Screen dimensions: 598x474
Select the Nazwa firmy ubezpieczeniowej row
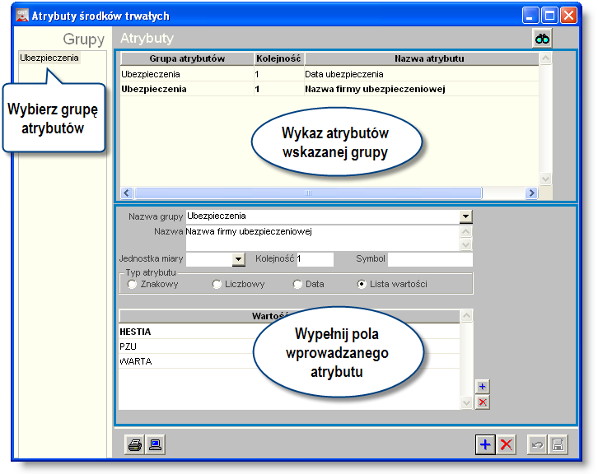click(x=329, y=89)
